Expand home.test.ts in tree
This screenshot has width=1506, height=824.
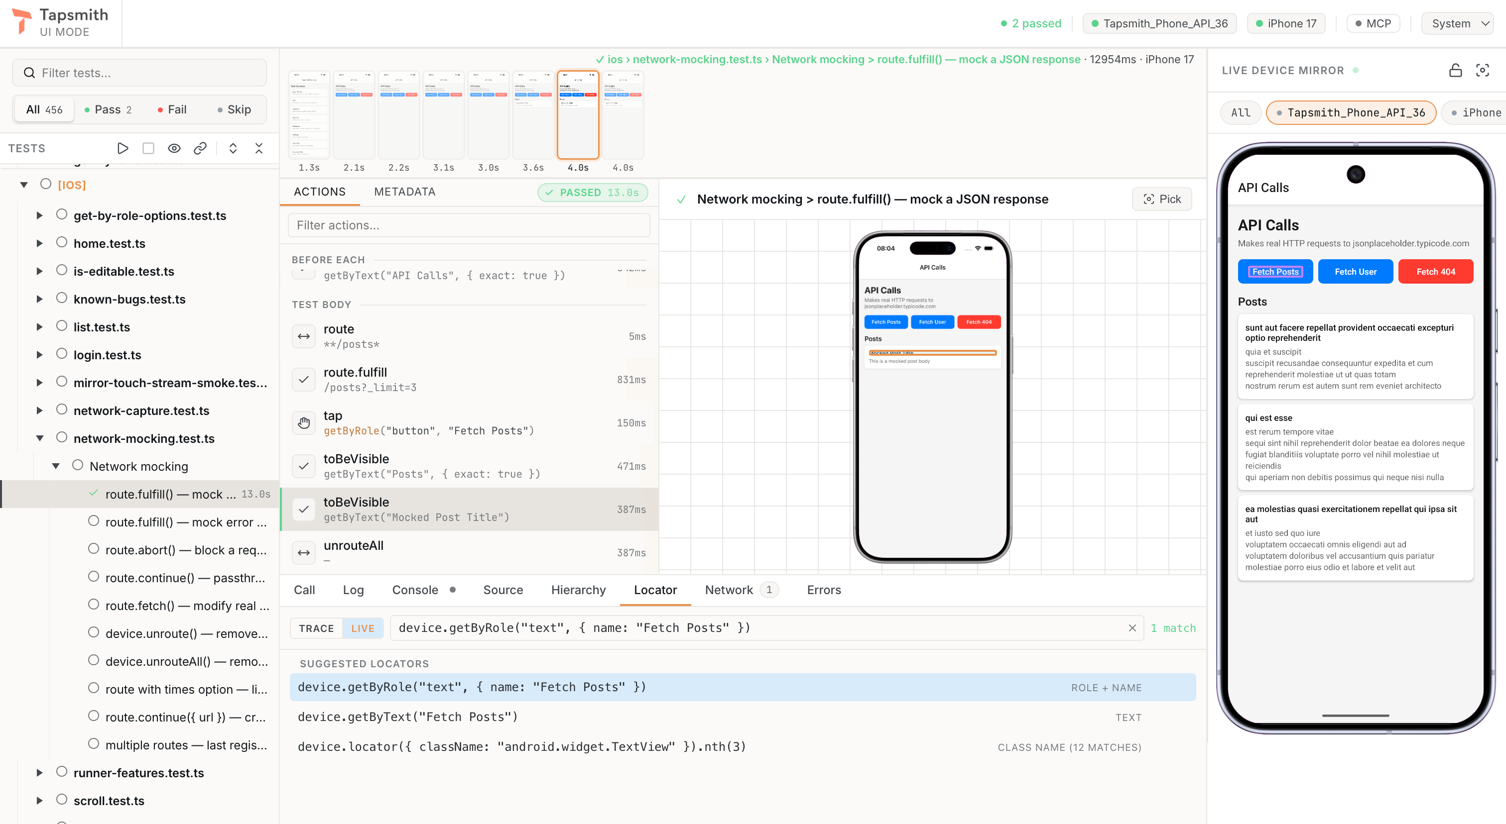point(40,243)
